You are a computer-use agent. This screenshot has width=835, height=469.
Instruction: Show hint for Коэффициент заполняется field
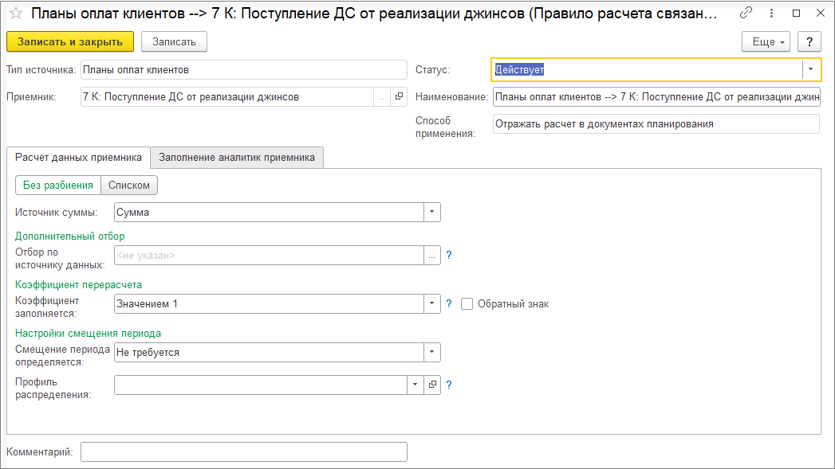pyautogui.click(x=449, y=304)
